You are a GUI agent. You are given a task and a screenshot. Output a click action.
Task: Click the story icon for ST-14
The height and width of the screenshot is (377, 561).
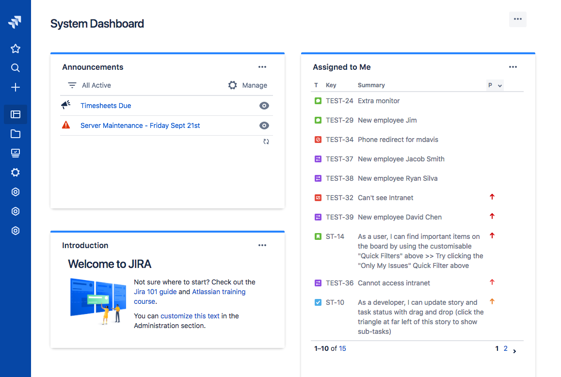pyautogui.click(x=318, y=236)
